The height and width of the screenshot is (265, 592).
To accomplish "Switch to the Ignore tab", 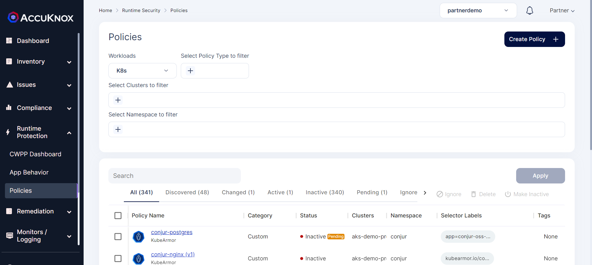I will 408,192.
